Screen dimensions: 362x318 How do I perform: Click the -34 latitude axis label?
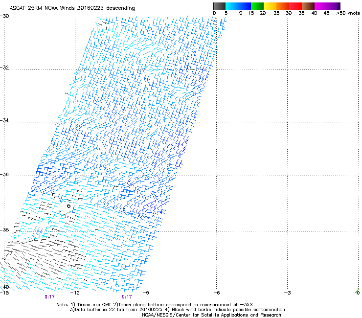point(4,120)
